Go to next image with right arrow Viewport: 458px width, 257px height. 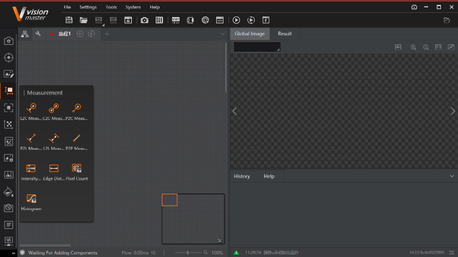[x=453, y=111]
